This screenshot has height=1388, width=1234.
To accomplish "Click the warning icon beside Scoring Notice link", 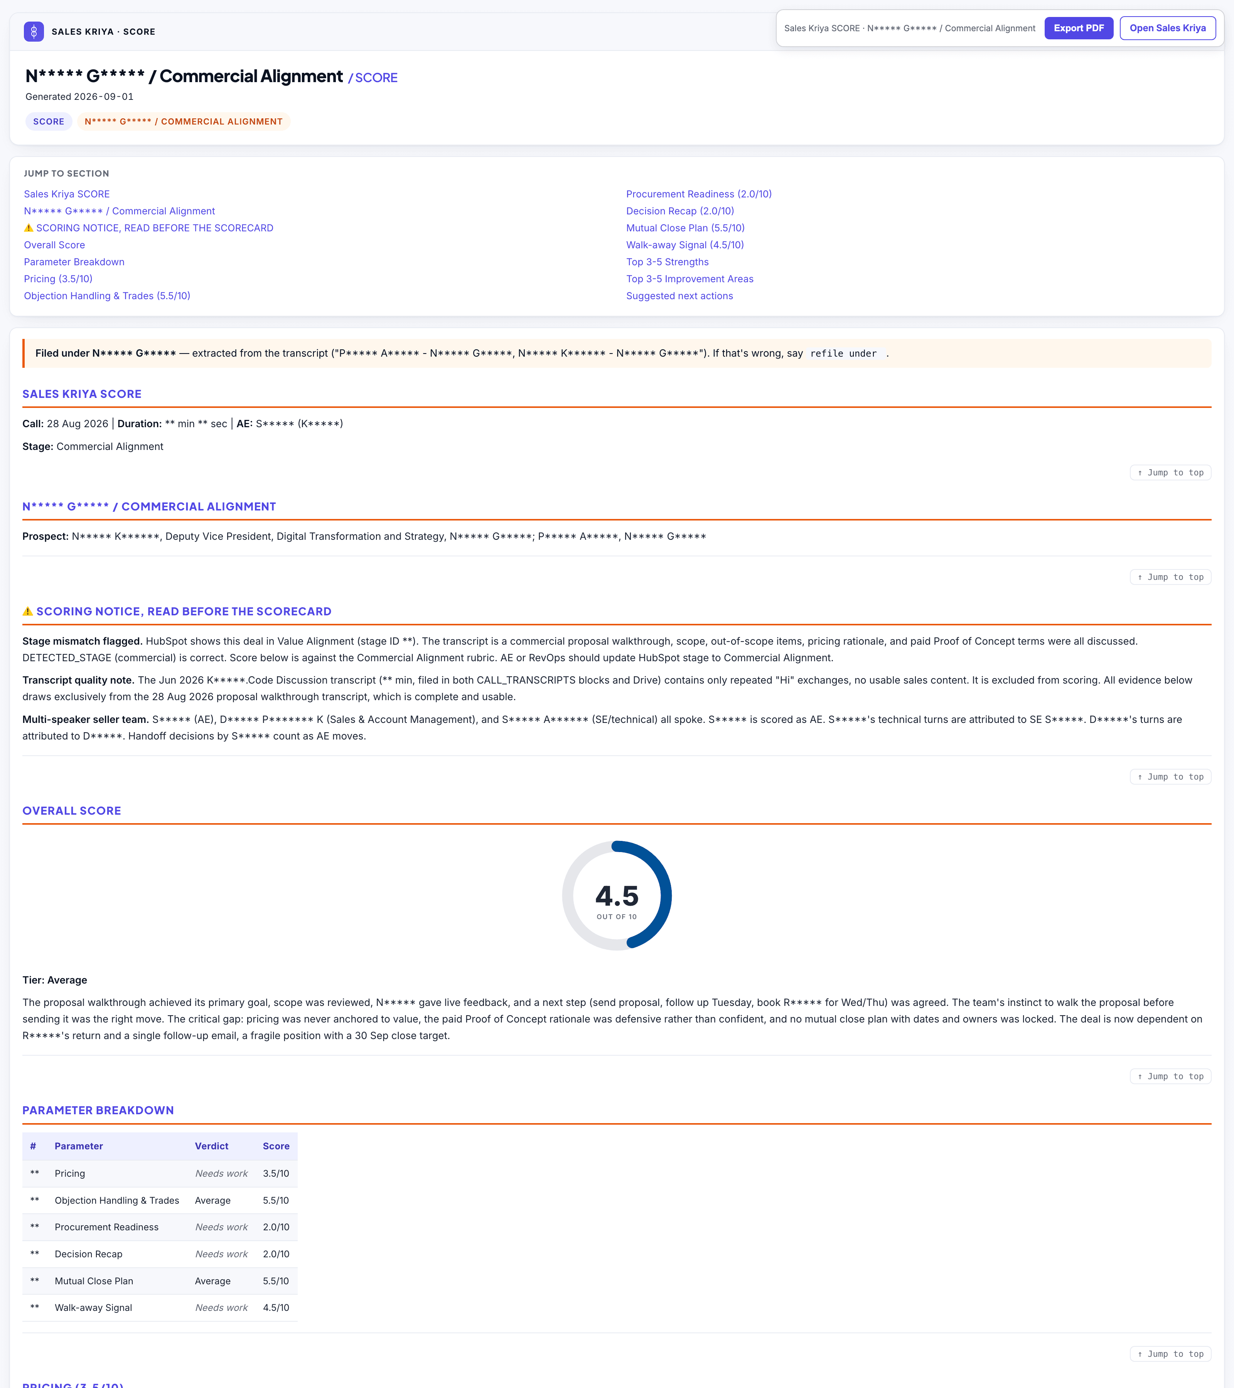I will coord(29,228).
